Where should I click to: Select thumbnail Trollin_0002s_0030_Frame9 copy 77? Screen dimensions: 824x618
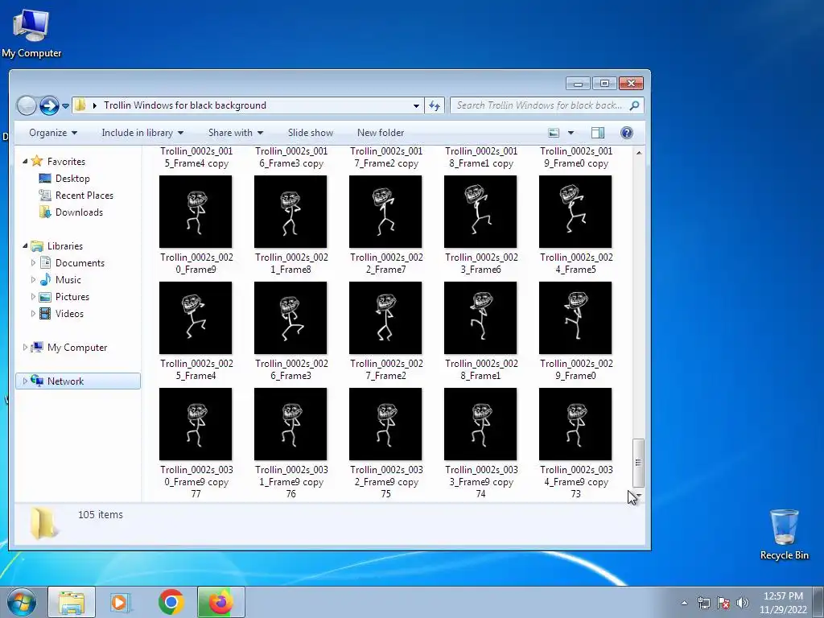[x=196, y=424]
